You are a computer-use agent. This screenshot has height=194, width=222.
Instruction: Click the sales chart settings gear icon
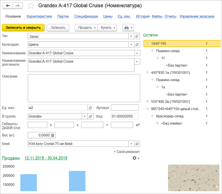pyautogui.click(x=136, y=158)
